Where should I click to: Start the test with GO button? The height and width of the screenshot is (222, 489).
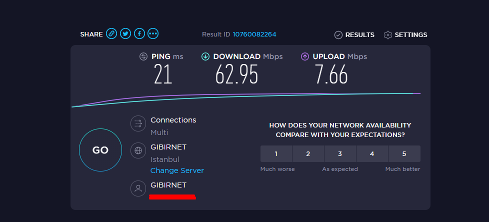(100, 150)
